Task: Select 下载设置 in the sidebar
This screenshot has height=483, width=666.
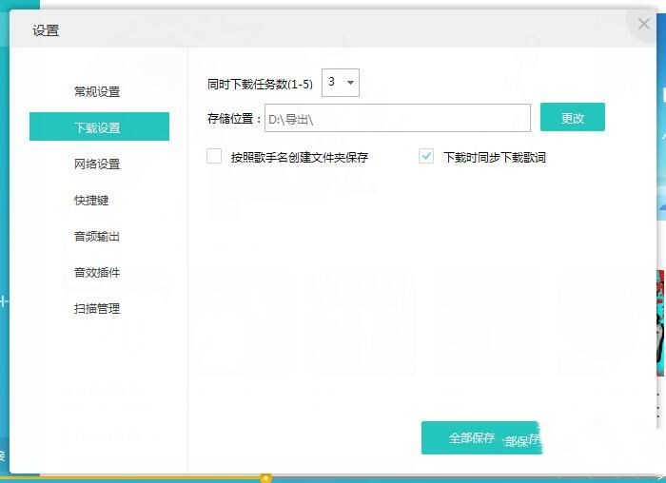Action: (x=99, y=126)
